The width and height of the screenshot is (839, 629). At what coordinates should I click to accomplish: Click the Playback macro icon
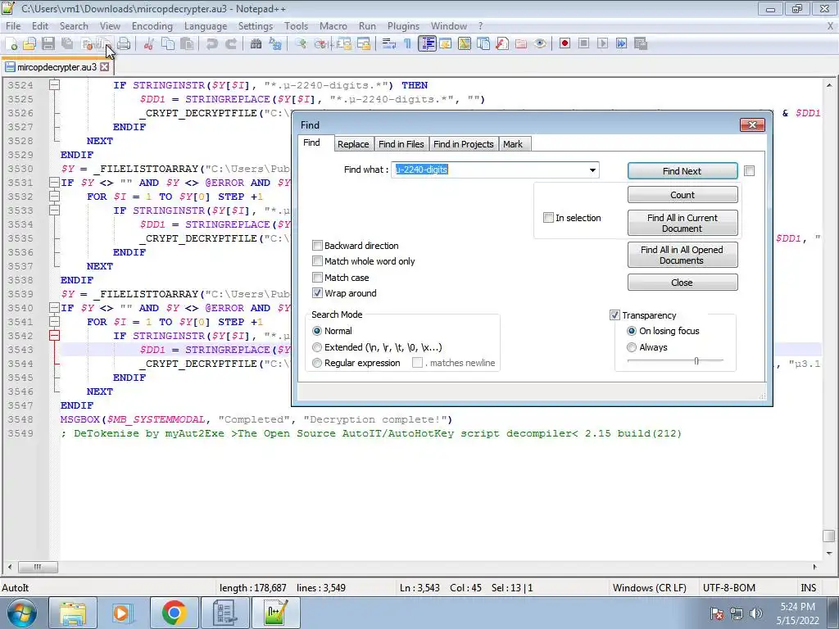pyautogui.click(x=602, y=44)
